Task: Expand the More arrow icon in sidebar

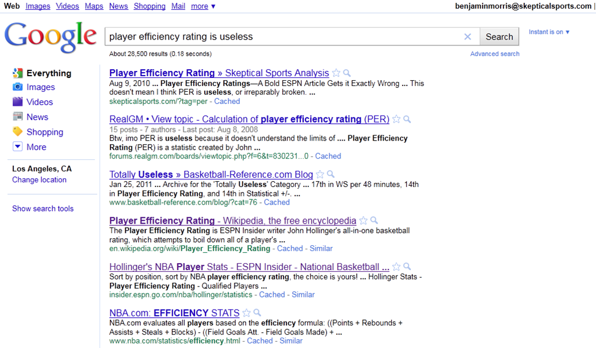Action: (x=17, y=146)
